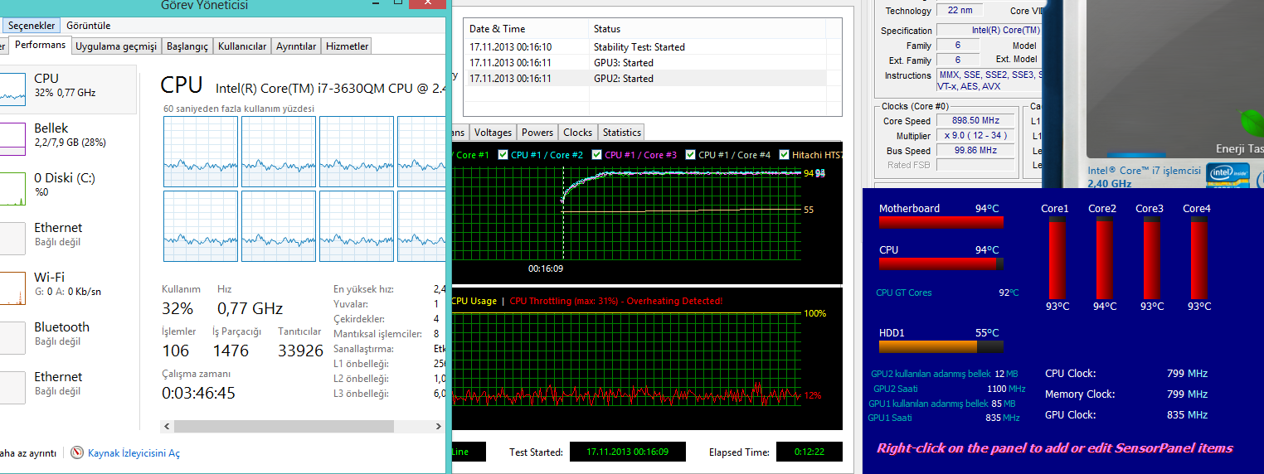Click the right arrow of Task Manager's horizontal scrollbar

[440, 426]
